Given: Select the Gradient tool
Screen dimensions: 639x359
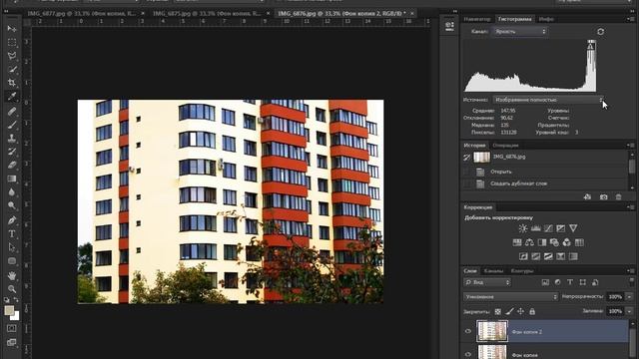Looking at the screenshot, I should (x=12, y=179).
